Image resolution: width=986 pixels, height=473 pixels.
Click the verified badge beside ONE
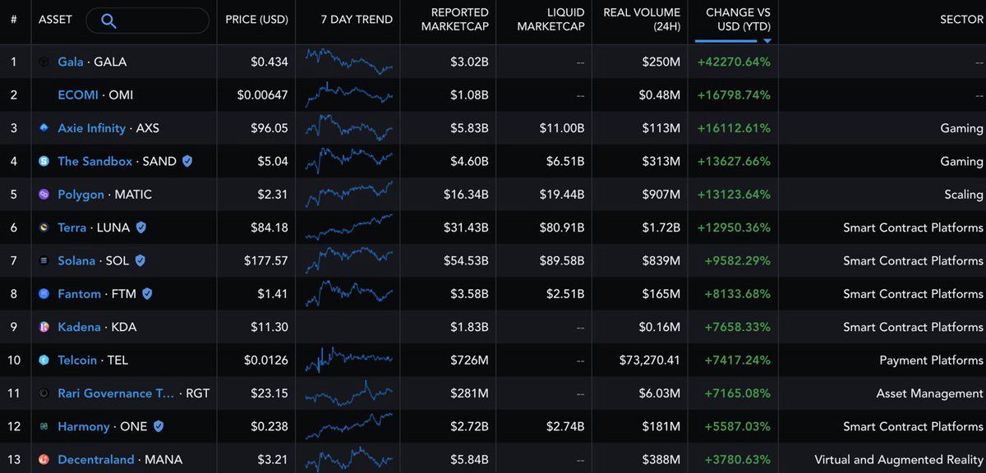point(158,426)
